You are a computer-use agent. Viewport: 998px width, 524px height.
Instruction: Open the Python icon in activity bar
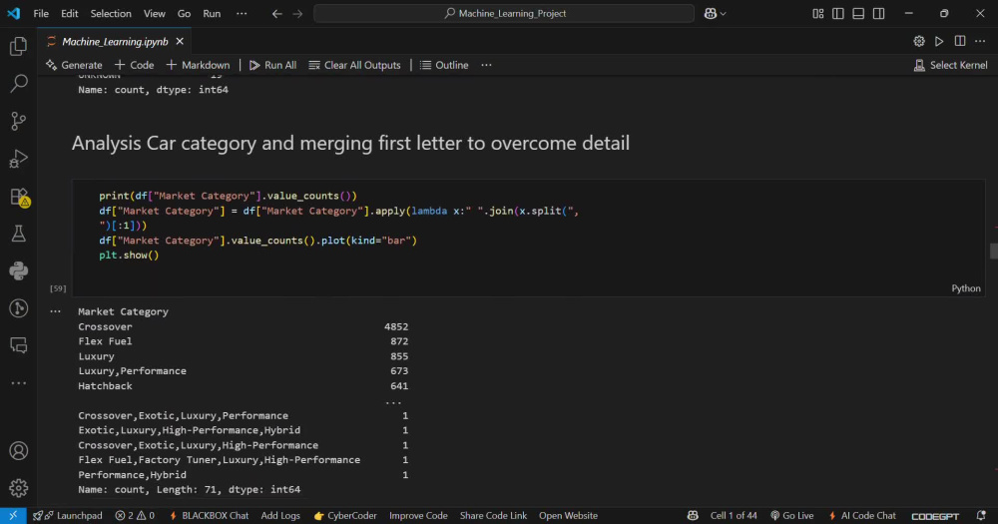click(18, 270)
